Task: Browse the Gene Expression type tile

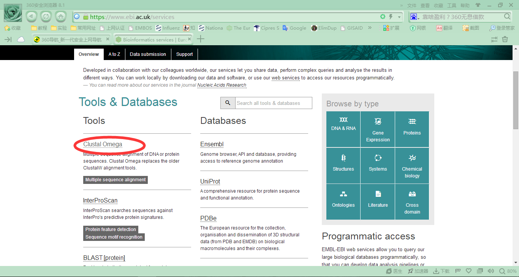Action: [x=378, y=129]
